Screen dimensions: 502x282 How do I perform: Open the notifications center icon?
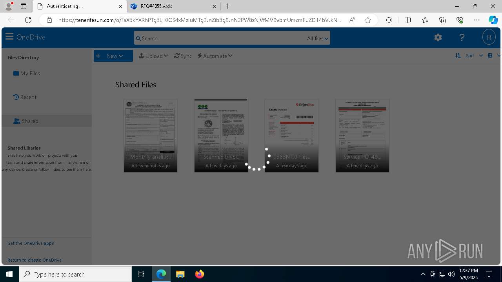[489, 274]
